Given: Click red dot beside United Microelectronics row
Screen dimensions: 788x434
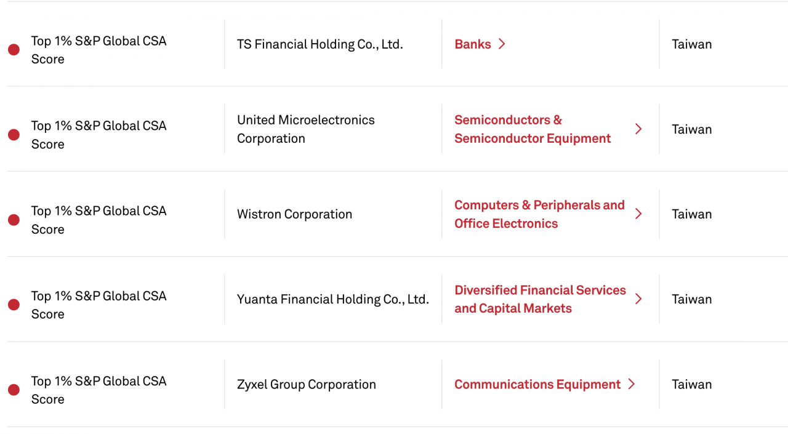Looking at the screenshot, I should pyautogui.click(x=14, y=135).
